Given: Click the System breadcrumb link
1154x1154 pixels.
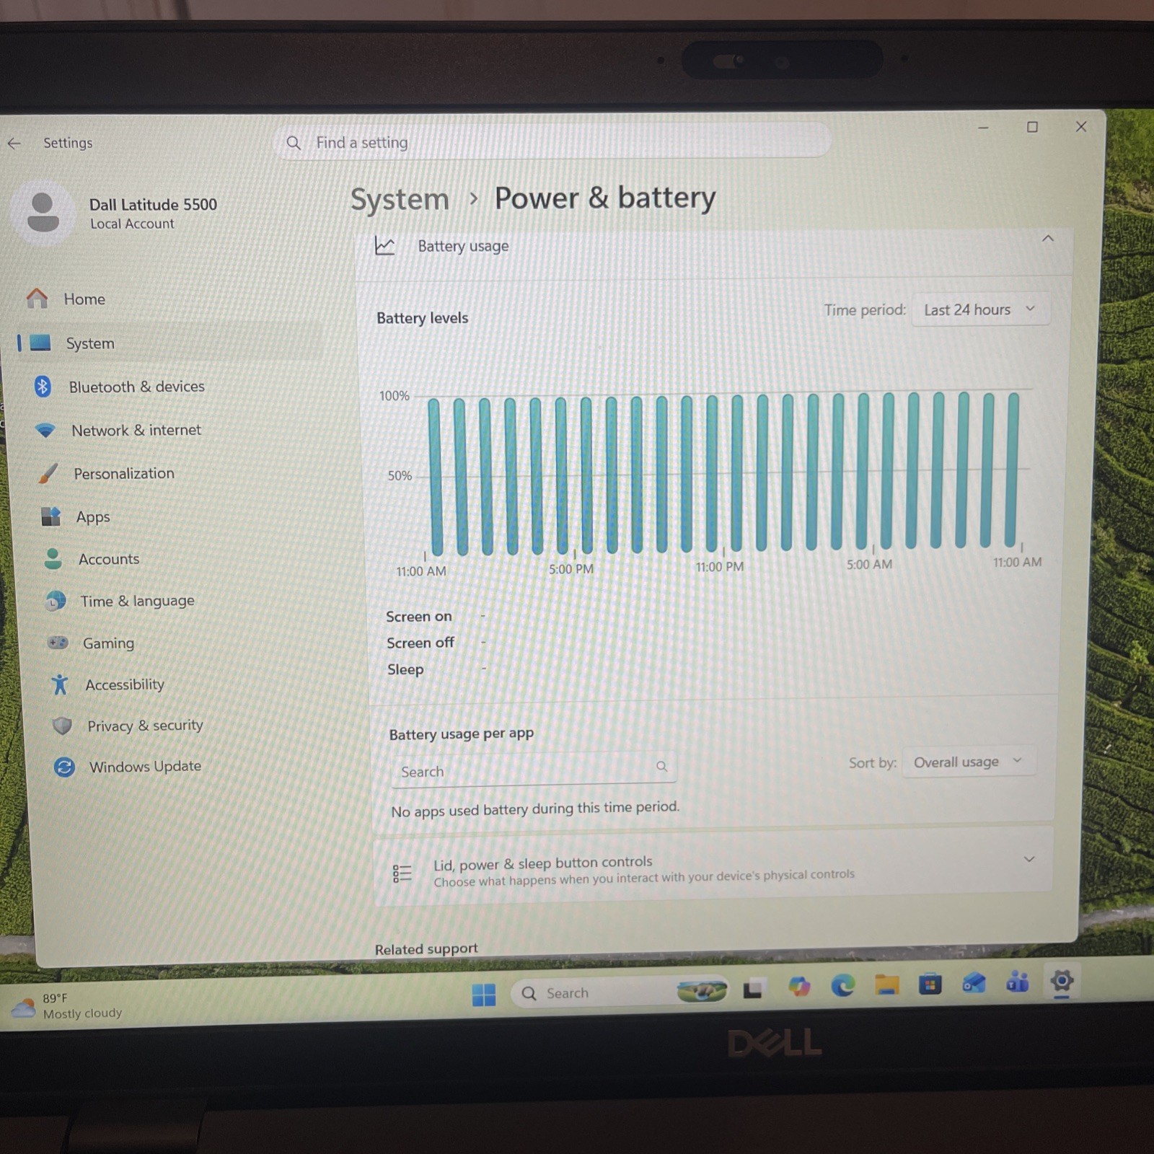Looking at the screenshot, I should tap(400, 199).
